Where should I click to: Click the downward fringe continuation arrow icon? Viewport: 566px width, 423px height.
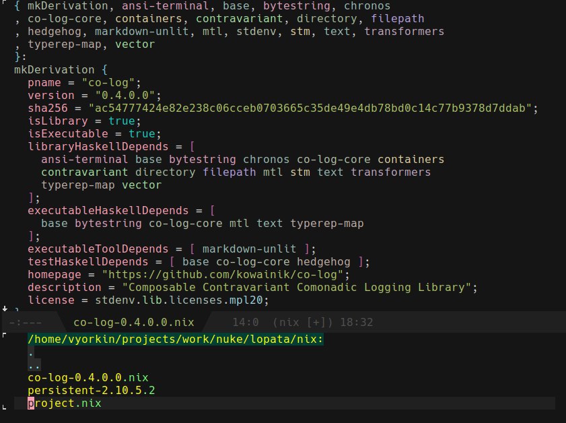[x=5, y=308]
